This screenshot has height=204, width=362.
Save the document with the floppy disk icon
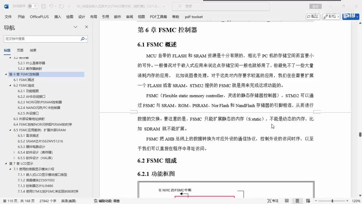pyautogui.click(x=43, y=6)
